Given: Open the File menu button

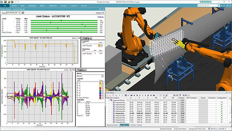Looking at the screenshot, I should pos(6,6).
